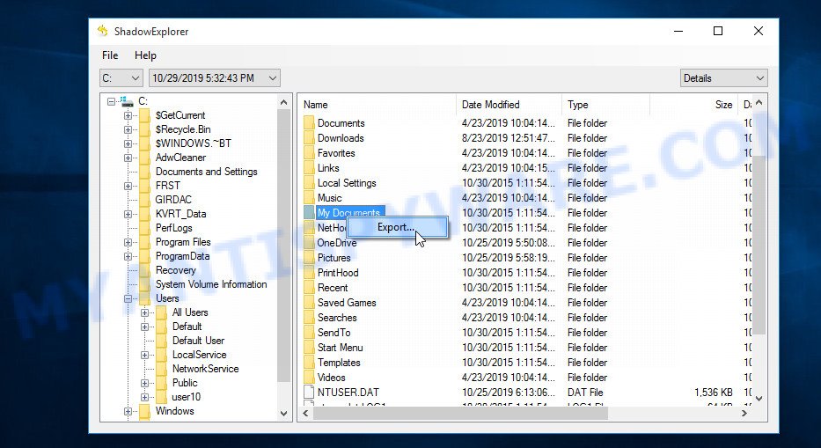The height and width of the screenshot is (448, 821).
Task: Click the Saved Games folder icon
Action: [x=309, y=303]
